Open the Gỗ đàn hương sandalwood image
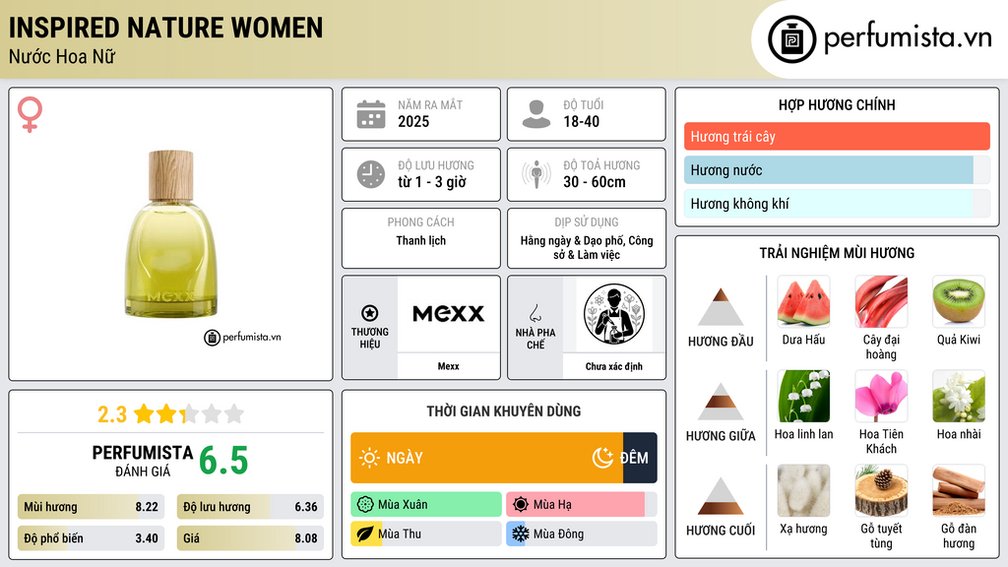Screen dimensions: 1008x567 tap(959, 490)
